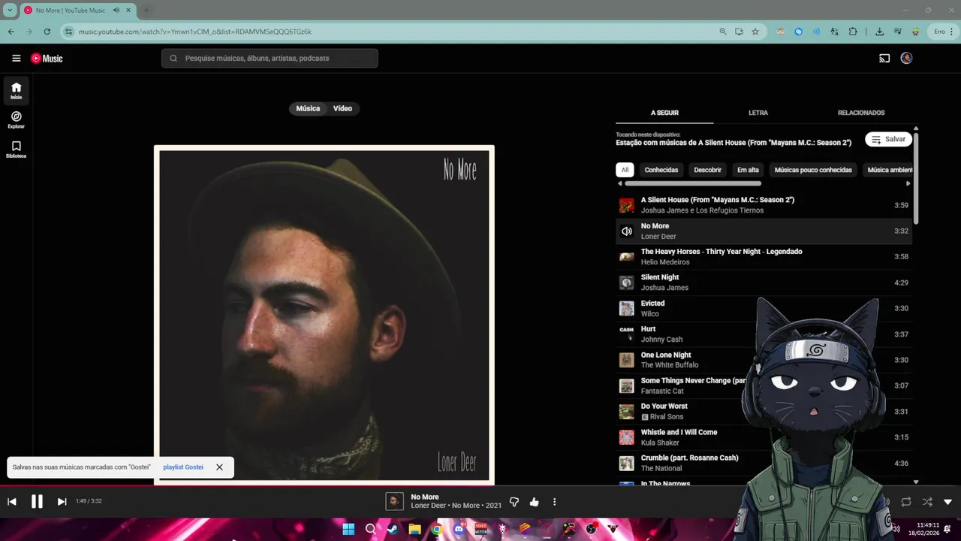Click the playlist Gostei link
The height and width of the screenshot is (541, 961).
(183, 467)
